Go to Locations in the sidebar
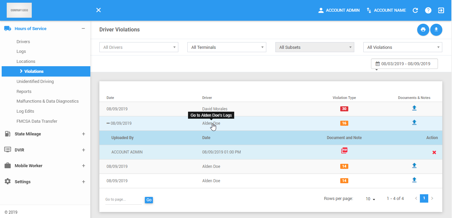The image size is (452, 218). (26, 62)
